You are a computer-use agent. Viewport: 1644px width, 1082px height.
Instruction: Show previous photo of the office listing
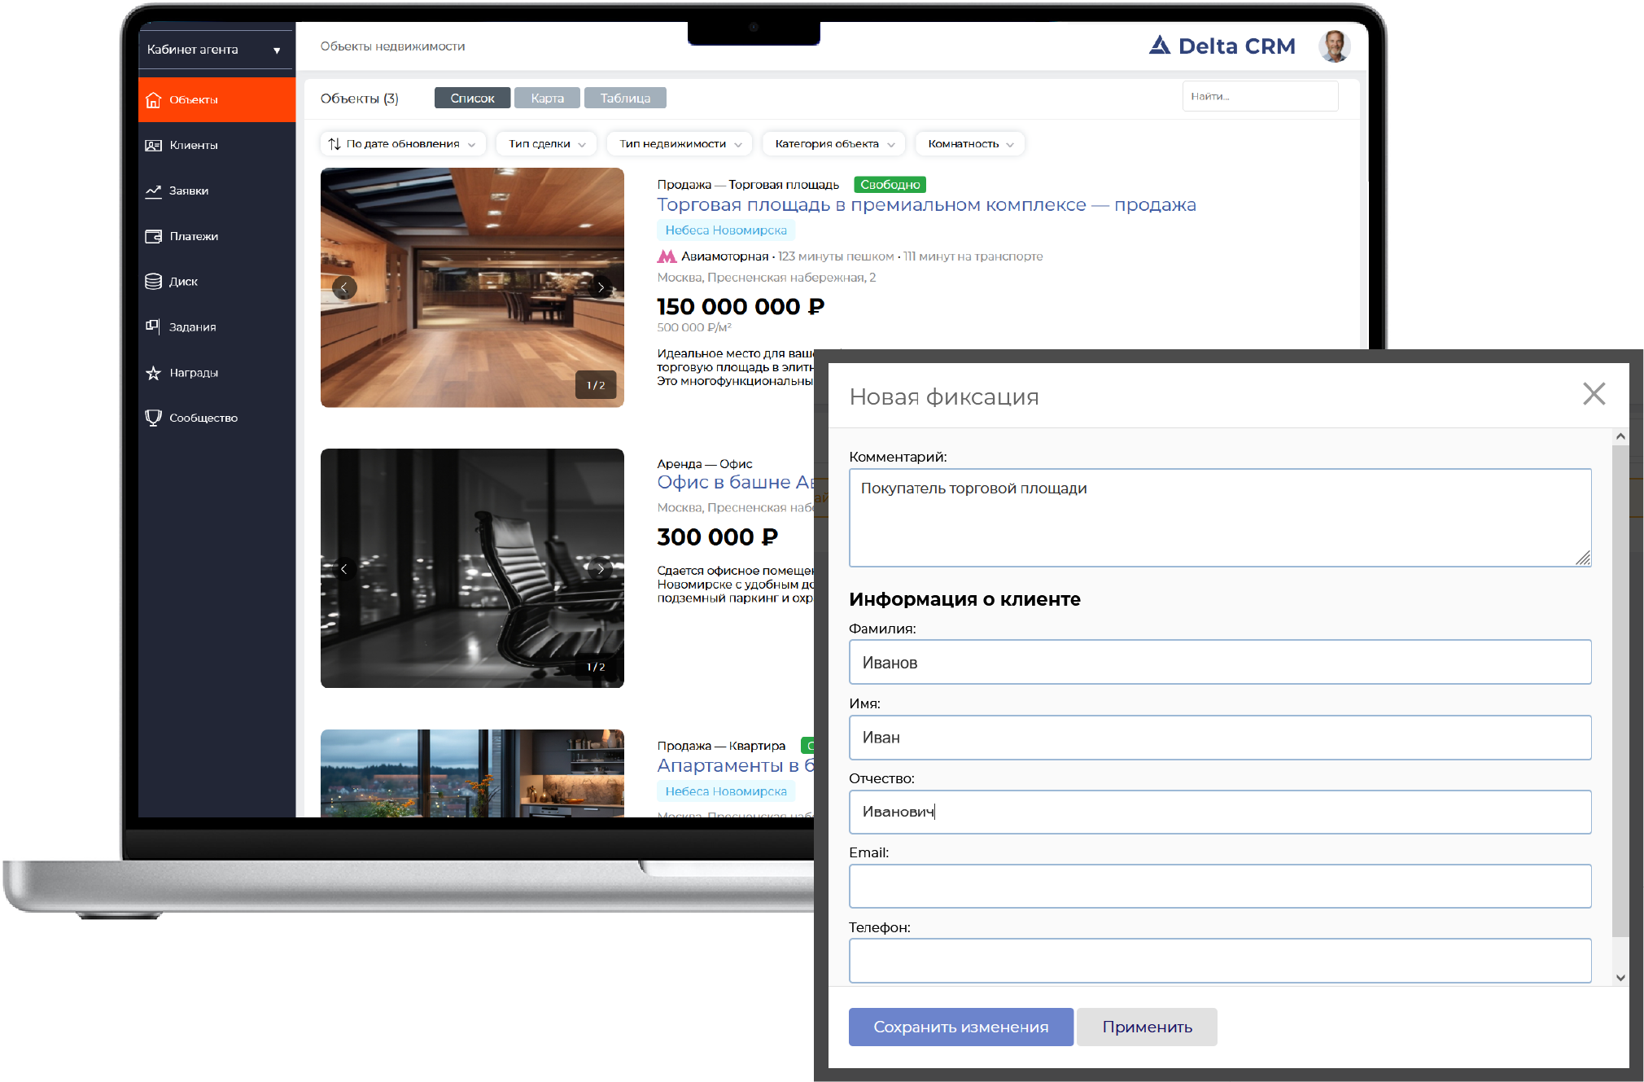[x=344, y=569]
